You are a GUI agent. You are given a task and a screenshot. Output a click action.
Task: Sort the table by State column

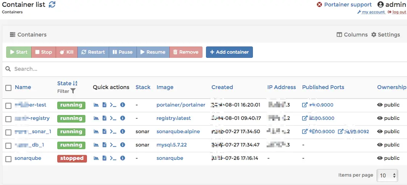(x=67, y=83)
